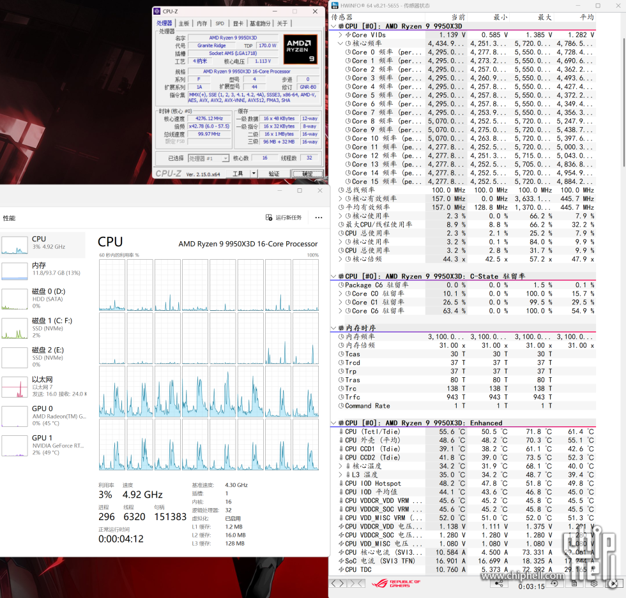Open the 基准跑分 tab in CPU-Z
This screenshot has width=626, height=598.
click(260, 24)
